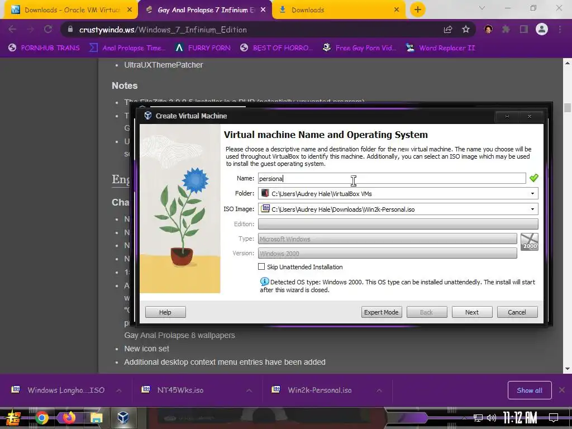Switch to Expert Mode
Image resolution: width=572 pixels, height=429 pixels.
point(381,312)
